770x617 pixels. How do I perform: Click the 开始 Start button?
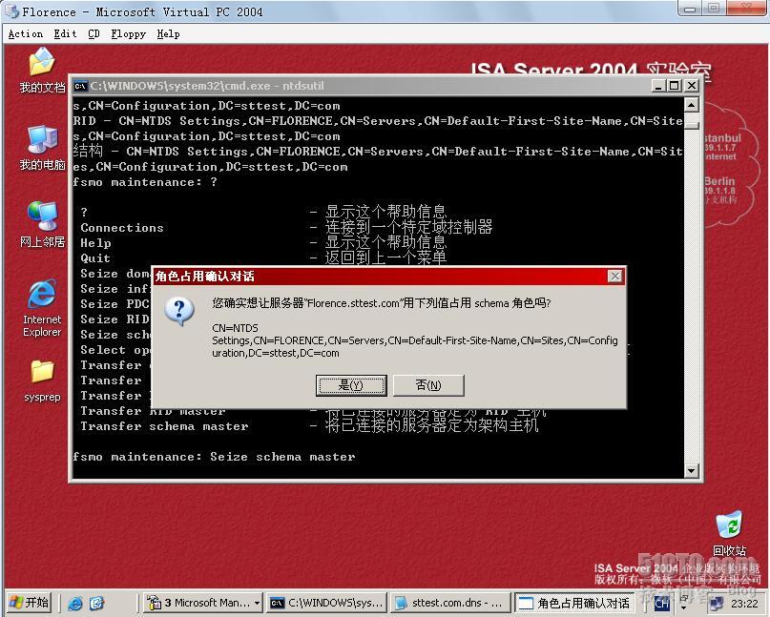(30, 603)
